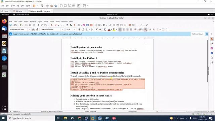This screenshot has width=215, height=121.
Task: Open the Styles menu
Action: 40,22
